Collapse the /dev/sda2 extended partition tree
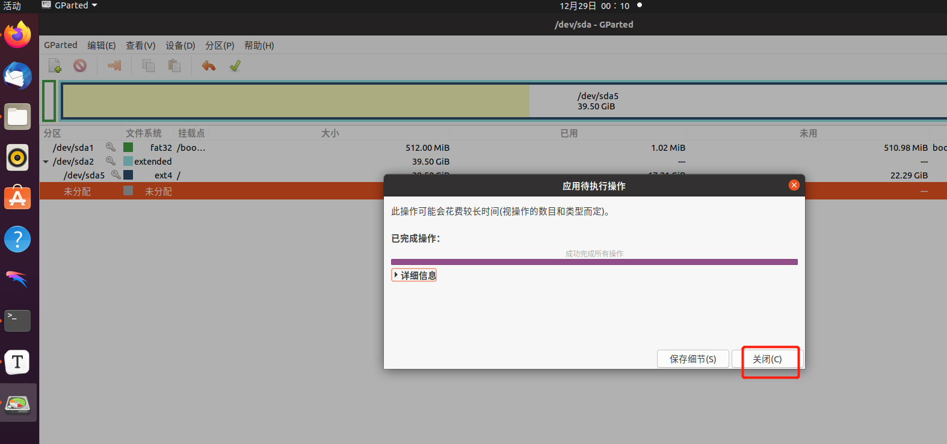Viewport: 947px width, 444px height. [46, 162]
